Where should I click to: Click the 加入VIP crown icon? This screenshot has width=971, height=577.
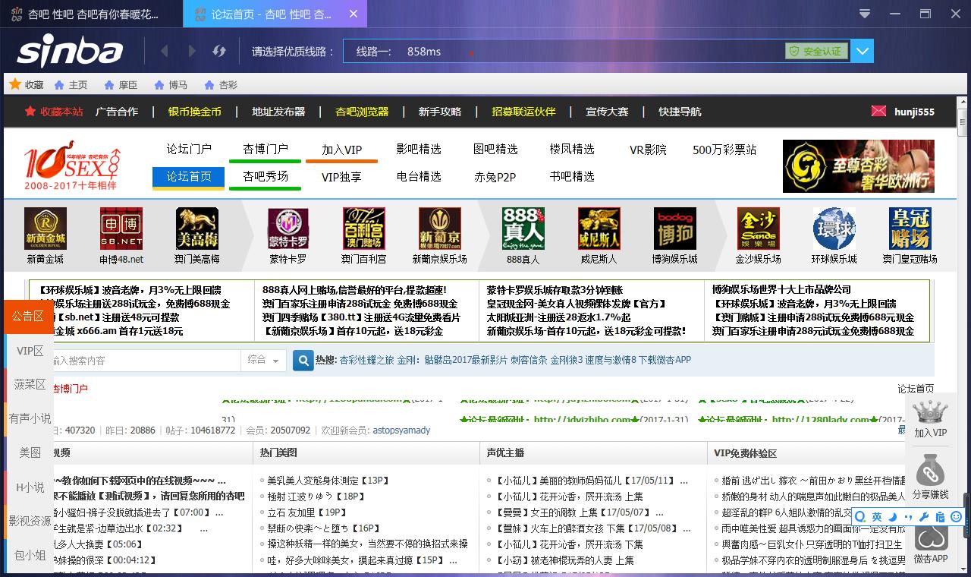tap(930, 412)
